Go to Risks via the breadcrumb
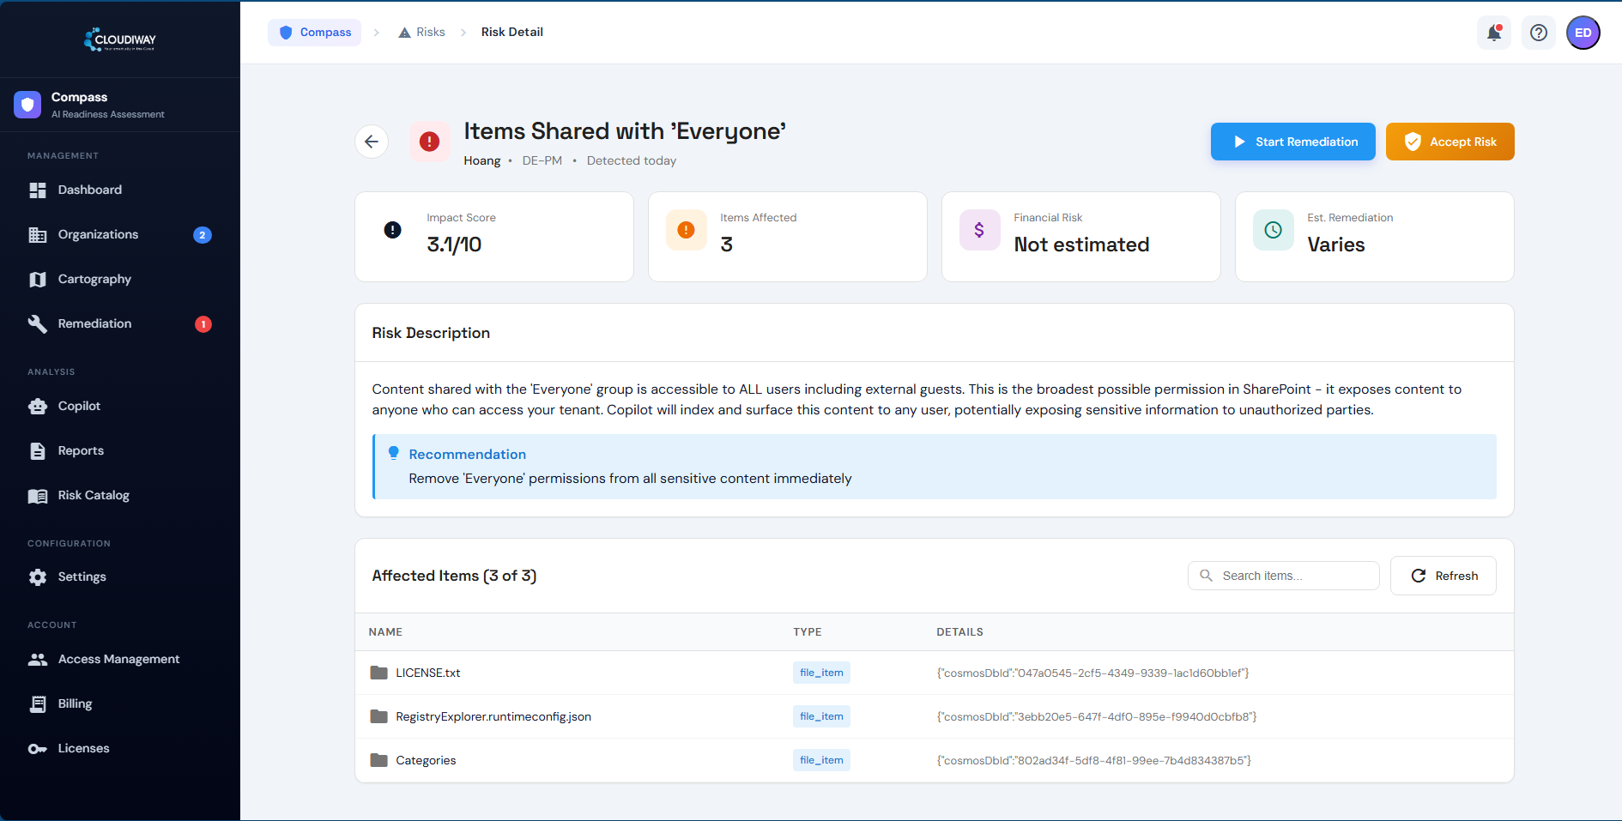 422,33
